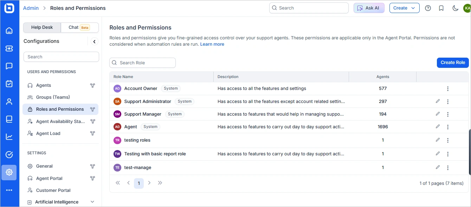
Task: Open more actions for test-manage role
Action: pos(448,168)
